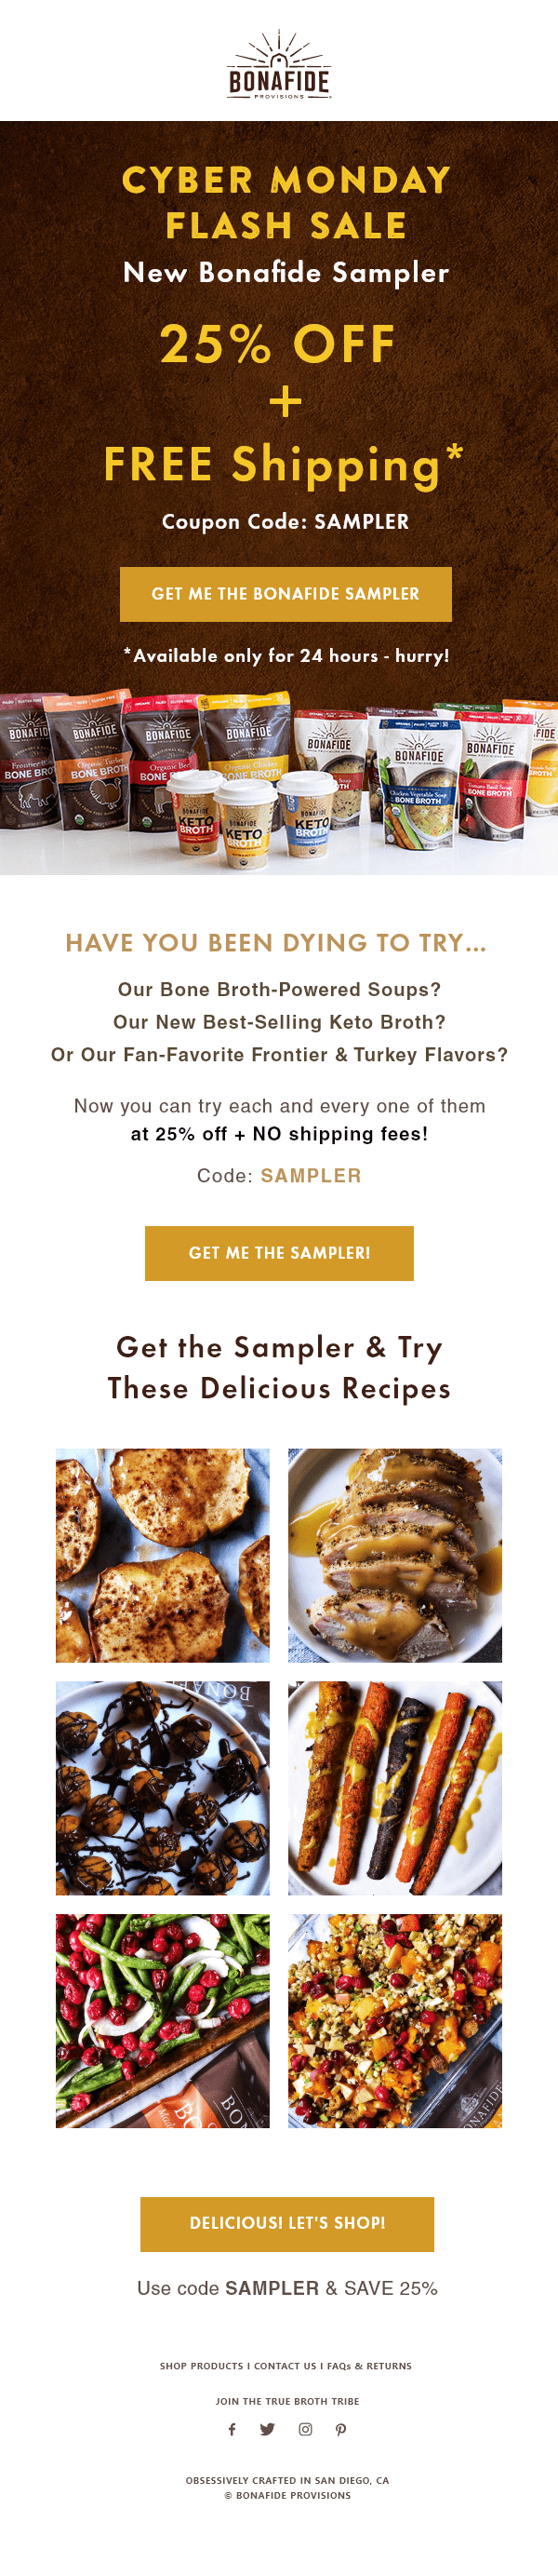
Task: Open the roasted carrots recipe photo
Action: [395, 1788]
